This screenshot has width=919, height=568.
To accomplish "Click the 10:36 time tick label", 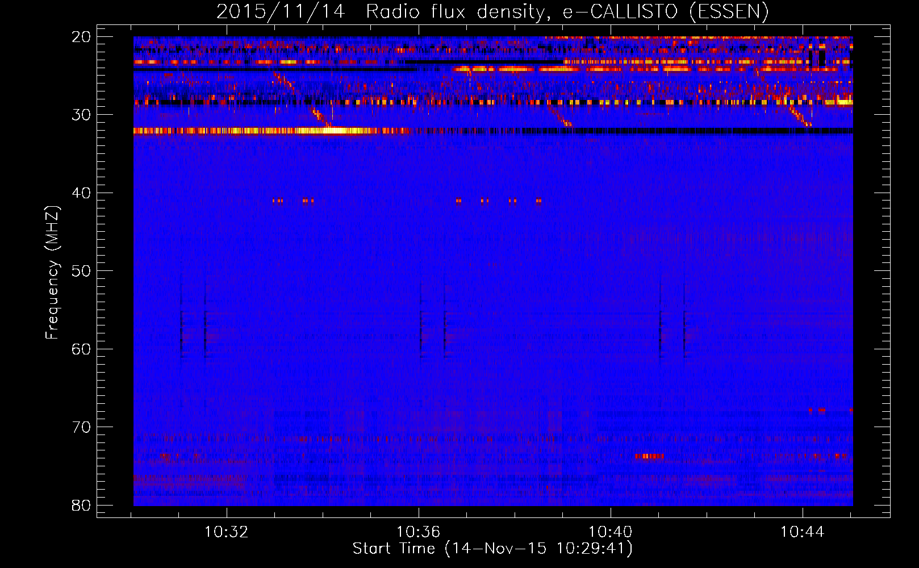I will coord(419,532).
